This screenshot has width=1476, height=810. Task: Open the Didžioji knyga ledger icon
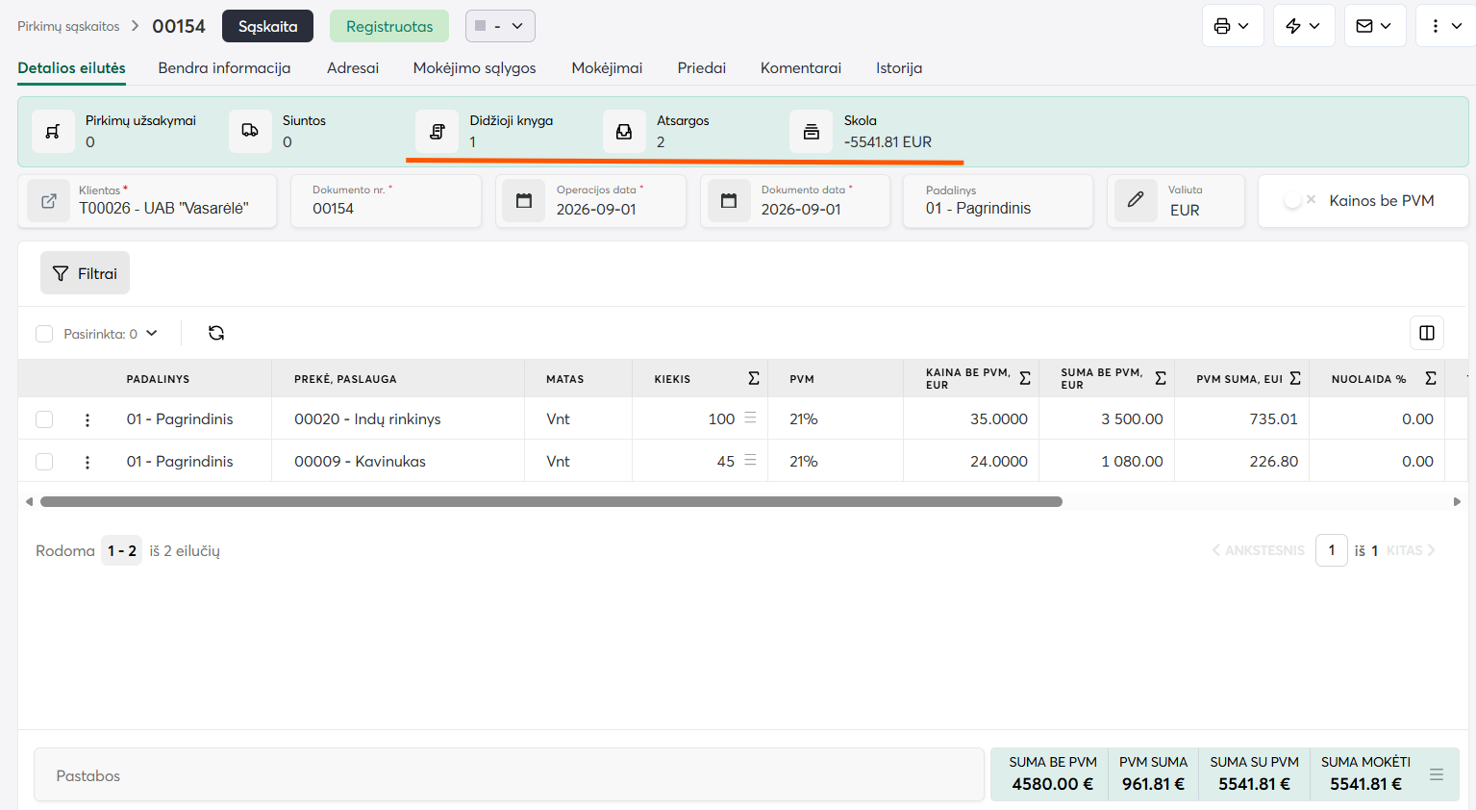(437, 132)
